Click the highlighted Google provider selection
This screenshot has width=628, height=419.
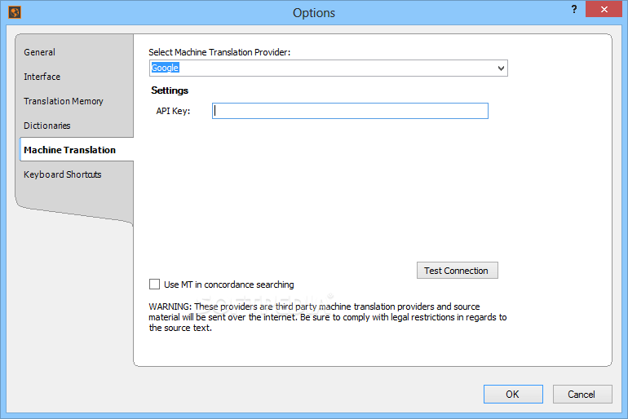[166, 68]
